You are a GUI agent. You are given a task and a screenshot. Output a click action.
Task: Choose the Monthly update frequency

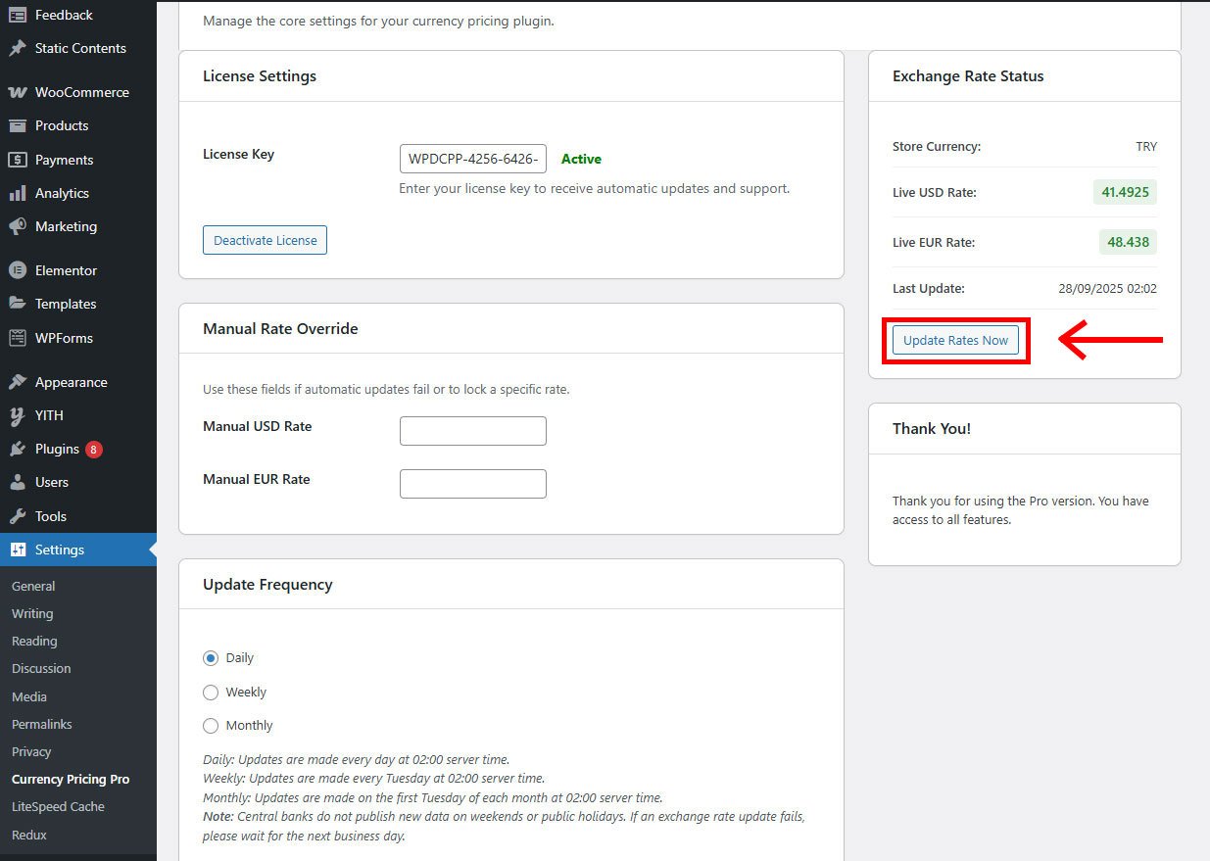pyautogui.click(x=211, y=726)
